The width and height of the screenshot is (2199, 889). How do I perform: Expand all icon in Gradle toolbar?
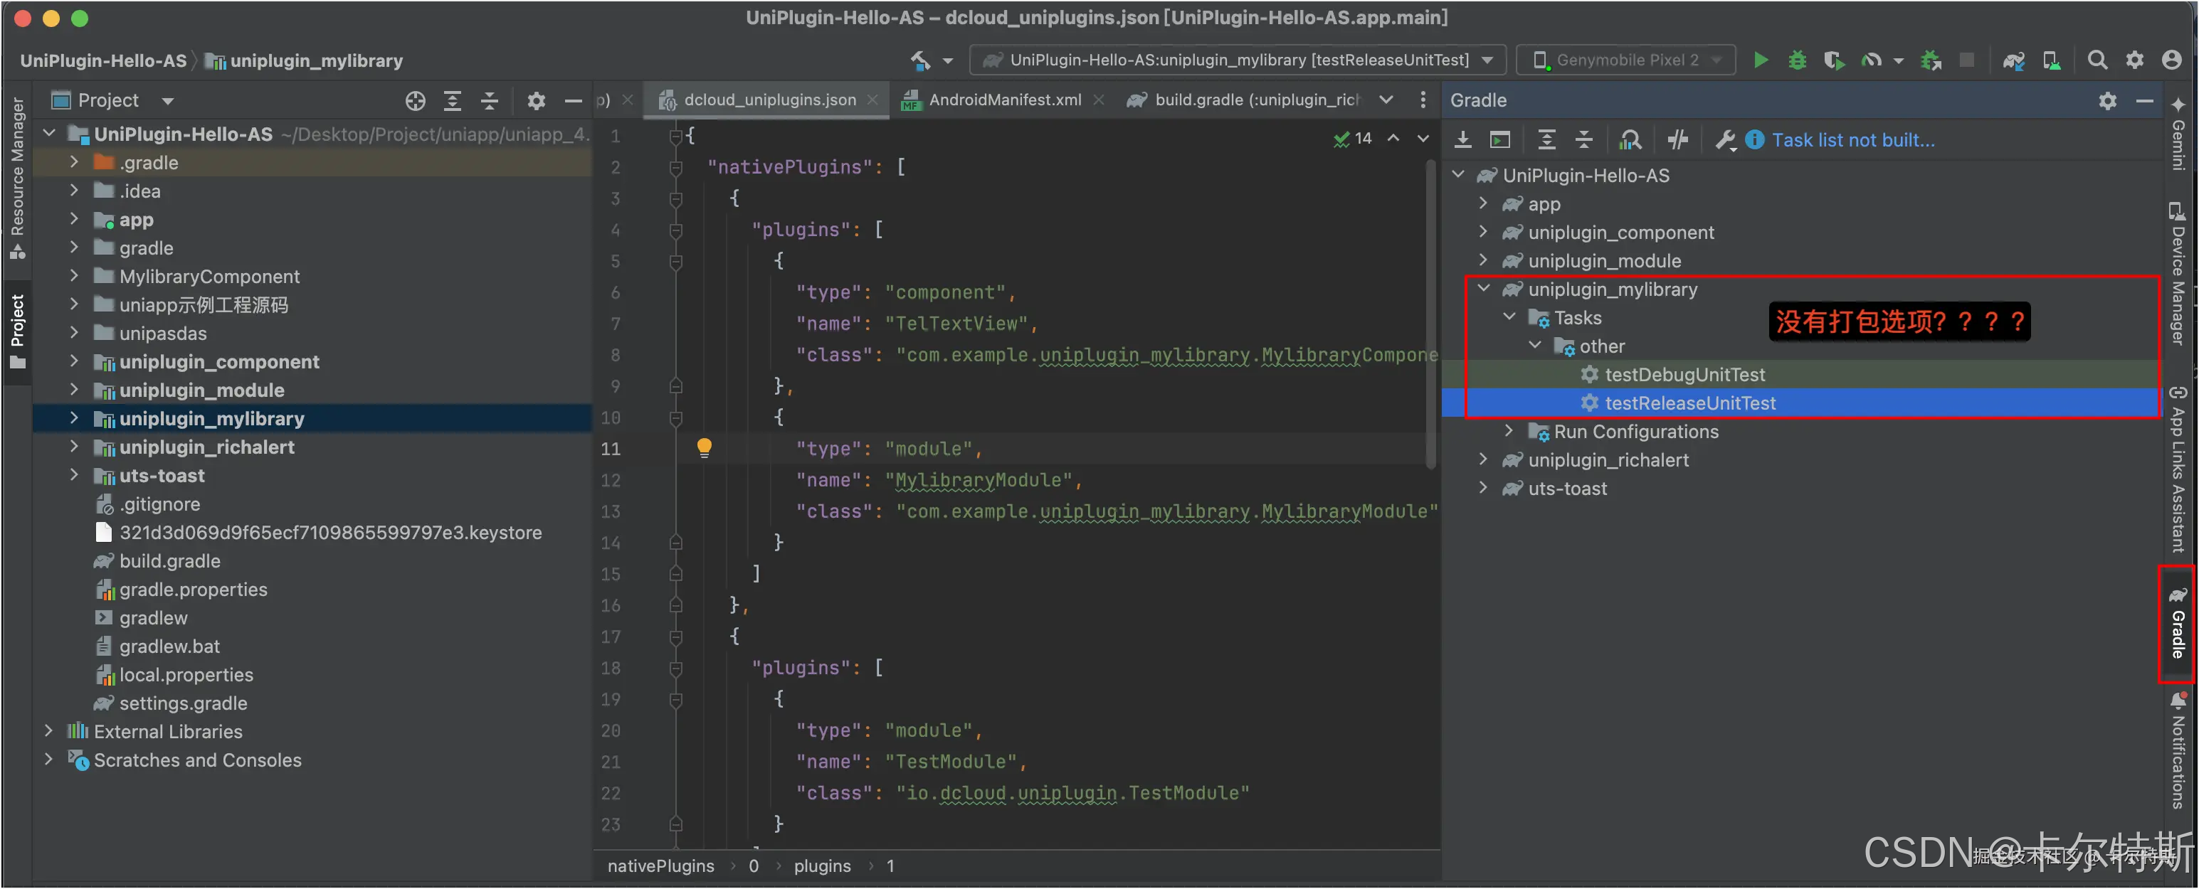(x=1547, y=140)
